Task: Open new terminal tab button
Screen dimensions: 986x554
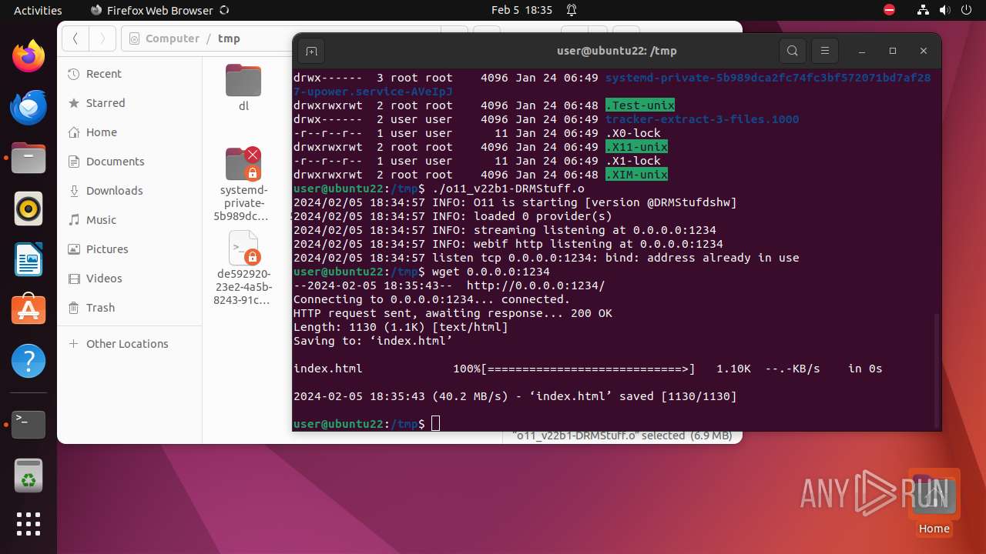Action: point(311,52)
